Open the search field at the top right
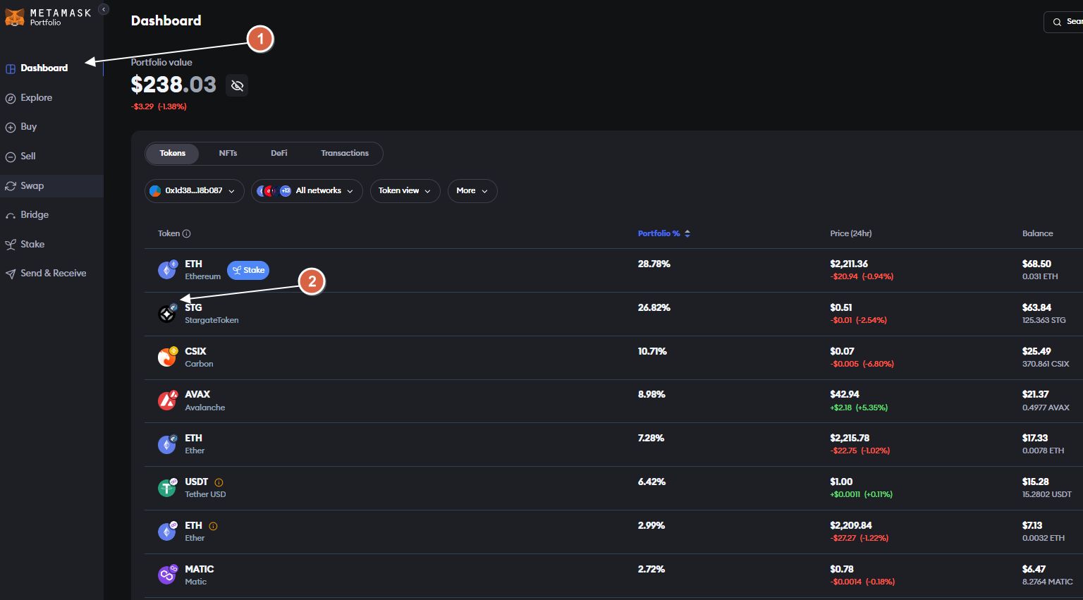This screenshot has width=1083, height=600. tap(1063, 22)
